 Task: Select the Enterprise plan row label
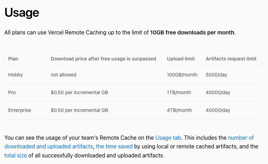(x=20, y=110)
